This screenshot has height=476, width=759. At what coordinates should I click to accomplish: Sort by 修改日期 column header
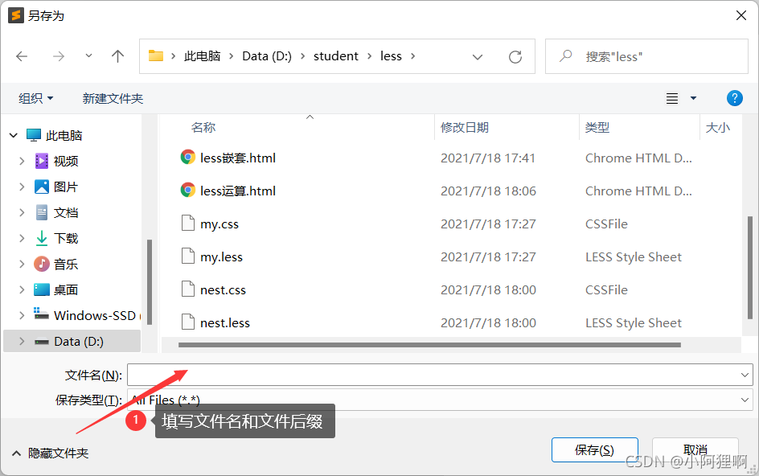pos(464,127)
